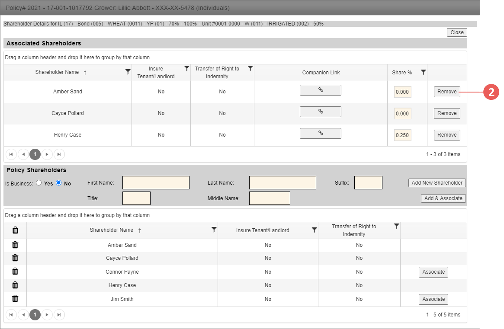The width and height of the screenshot is (504, 329).
Task: Go to previous page of Associated Shareholders
Action: [x=23, y=154]
